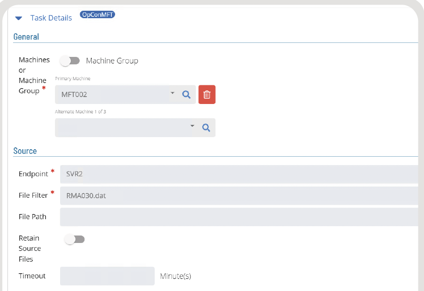Image resolution: width=424 pixels, height=291 pixels.
Task: Focus the Endpoint field containing SVR2
Action: pos(239,174)
